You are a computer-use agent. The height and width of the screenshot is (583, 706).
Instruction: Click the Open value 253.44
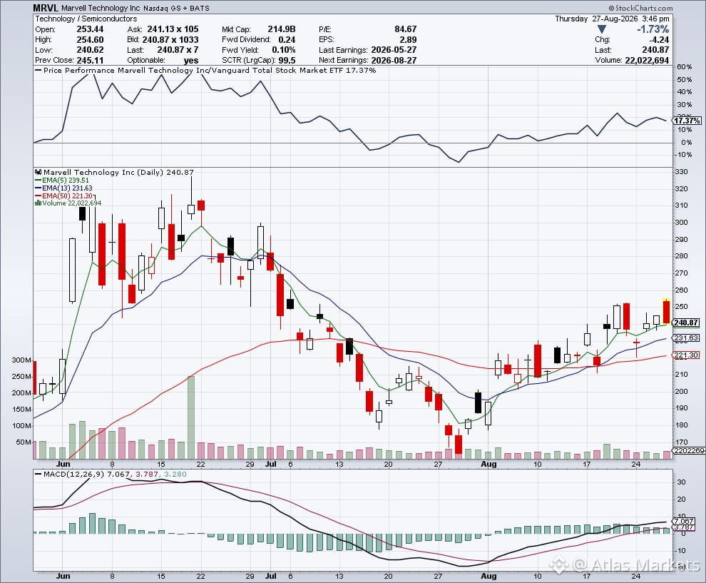[x=90, y=29]
